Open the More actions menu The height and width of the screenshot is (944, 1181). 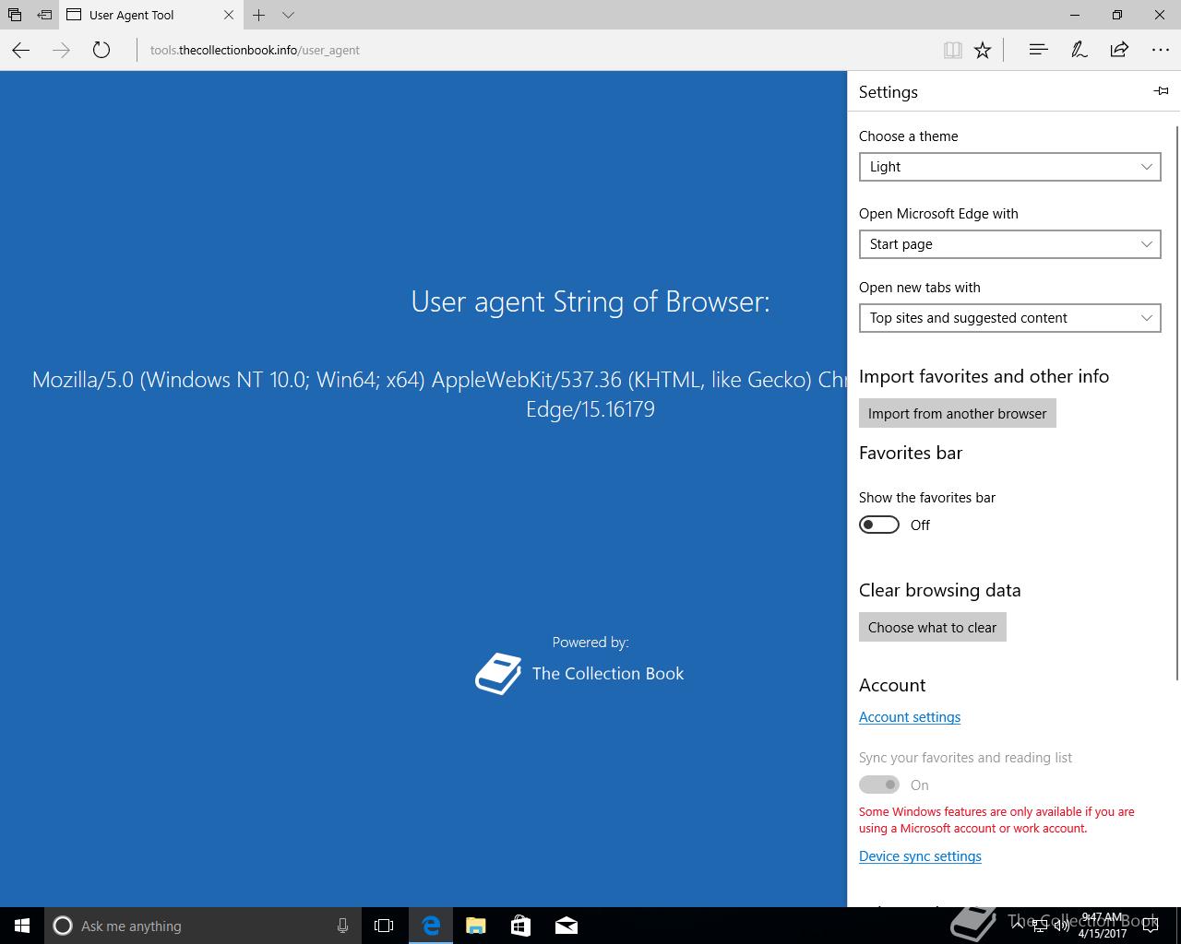(1160, 50)
